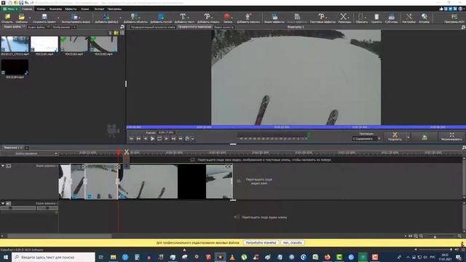The image size is (466, 262).
Task: Click the Upgrade globe icon
Action: [424, 17]
